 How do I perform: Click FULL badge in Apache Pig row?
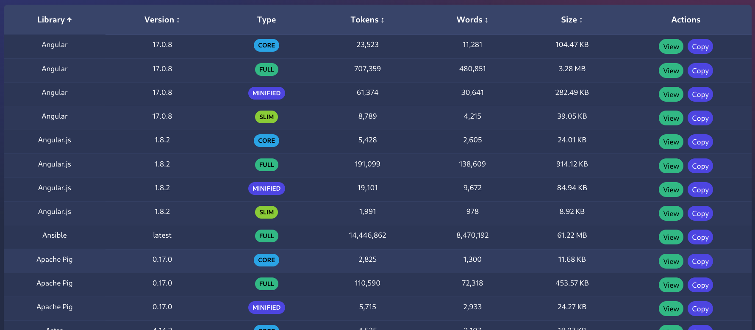coord(266,284)
